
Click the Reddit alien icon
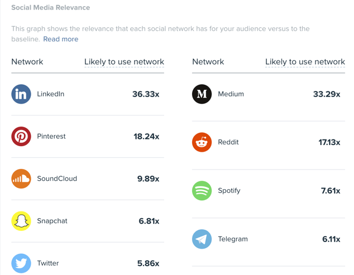[x=202, y=142]
